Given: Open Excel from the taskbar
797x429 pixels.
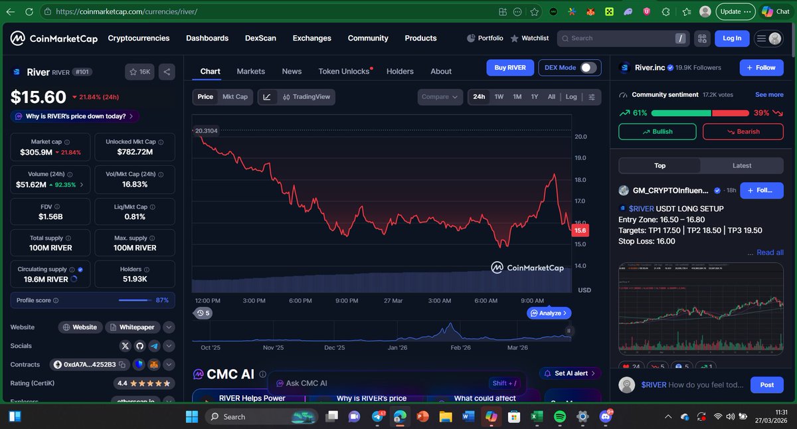Looking at the screenshot, I should click(535, 416).
